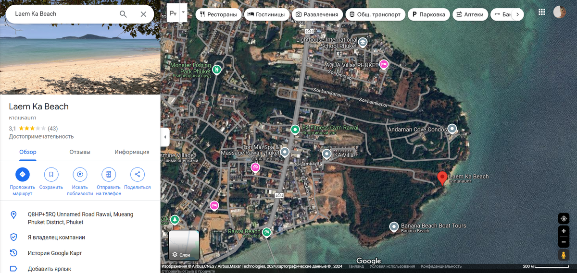Collapse the side panel arrow
This screenshot has width=577, height=273.
[x=165, y=137]
